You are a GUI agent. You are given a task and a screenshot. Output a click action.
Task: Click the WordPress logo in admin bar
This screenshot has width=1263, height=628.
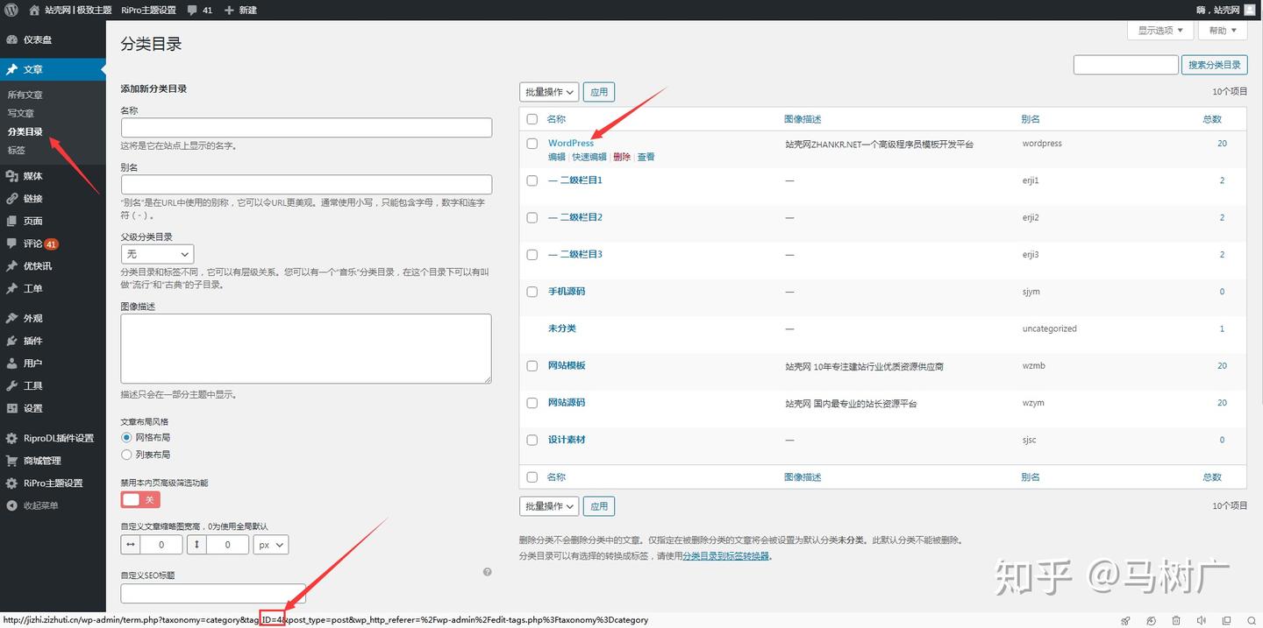coord(11,10)
